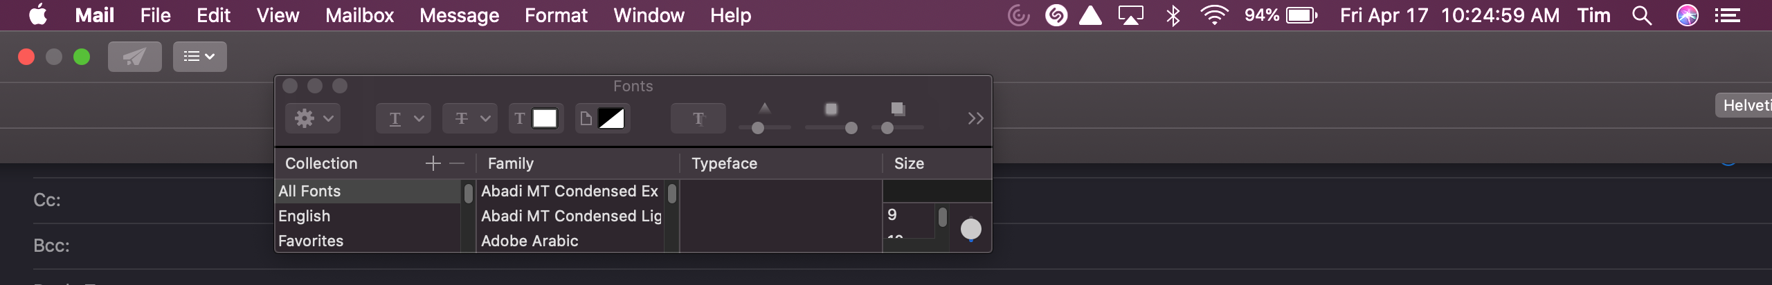Open the text underline style dropdown

click(404, 118)
